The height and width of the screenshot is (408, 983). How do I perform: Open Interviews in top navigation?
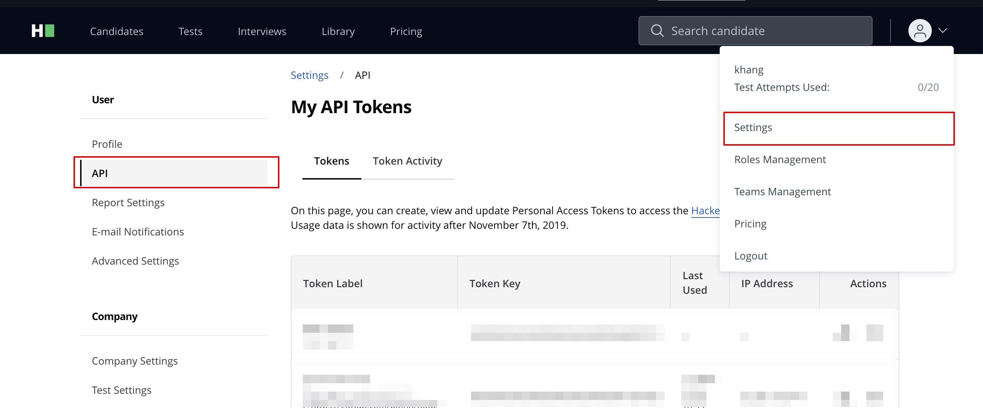(262, 31)
